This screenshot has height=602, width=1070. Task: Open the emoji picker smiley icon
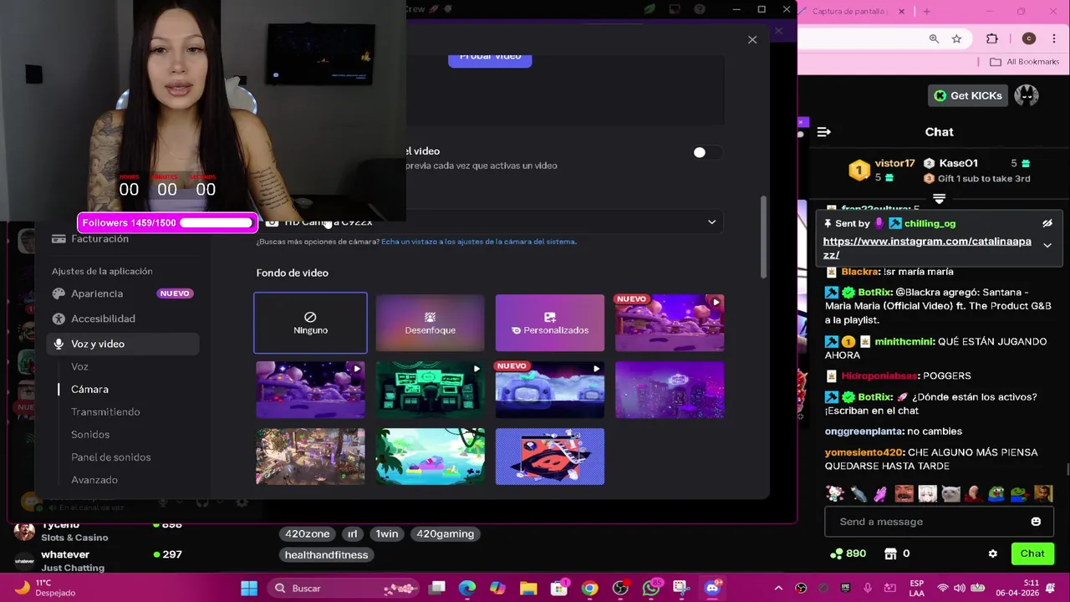click(x=1036, y=522)
